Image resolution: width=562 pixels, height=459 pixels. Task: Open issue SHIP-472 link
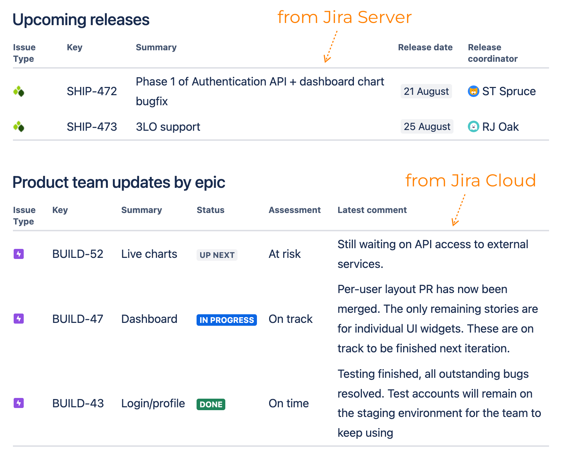(92, 91)
